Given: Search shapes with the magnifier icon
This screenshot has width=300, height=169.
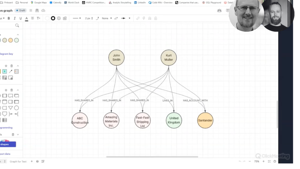Looking at the screenshot, I should (17, 25).
